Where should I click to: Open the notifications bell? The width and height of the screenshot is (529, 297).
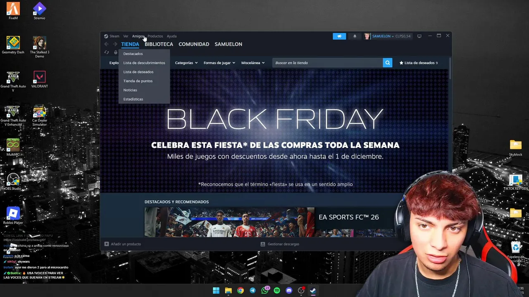[355, 36]
